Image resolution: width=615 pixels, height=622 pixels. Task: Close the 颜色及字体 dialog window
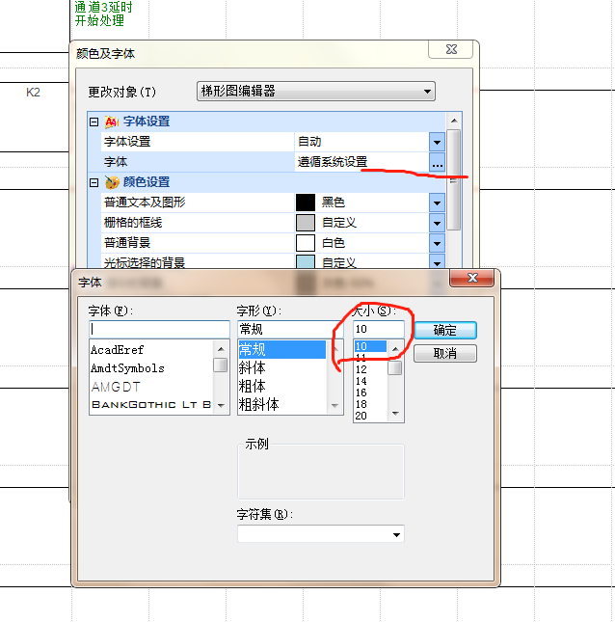(x=450, y=50)
